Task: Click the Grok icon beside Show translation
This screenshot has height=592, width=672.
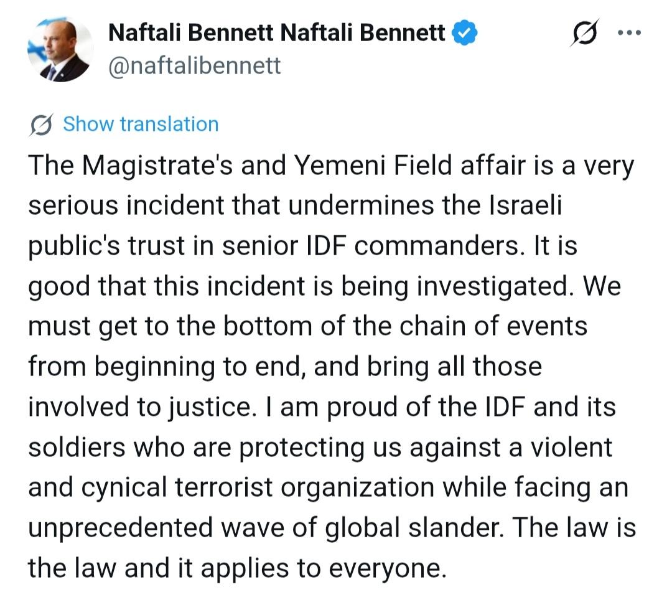Action: [42, 125]
